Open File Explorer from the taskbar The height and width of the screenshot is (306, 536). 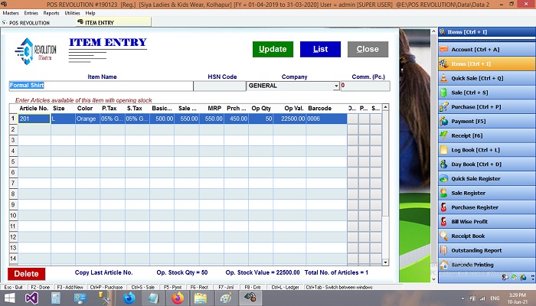[x=201, y=298]
